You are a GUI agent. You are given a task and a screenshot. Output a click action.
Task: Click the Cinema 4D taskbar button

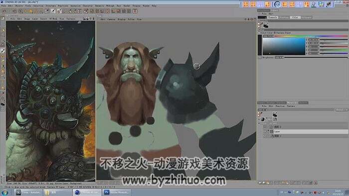click(87, 193)
